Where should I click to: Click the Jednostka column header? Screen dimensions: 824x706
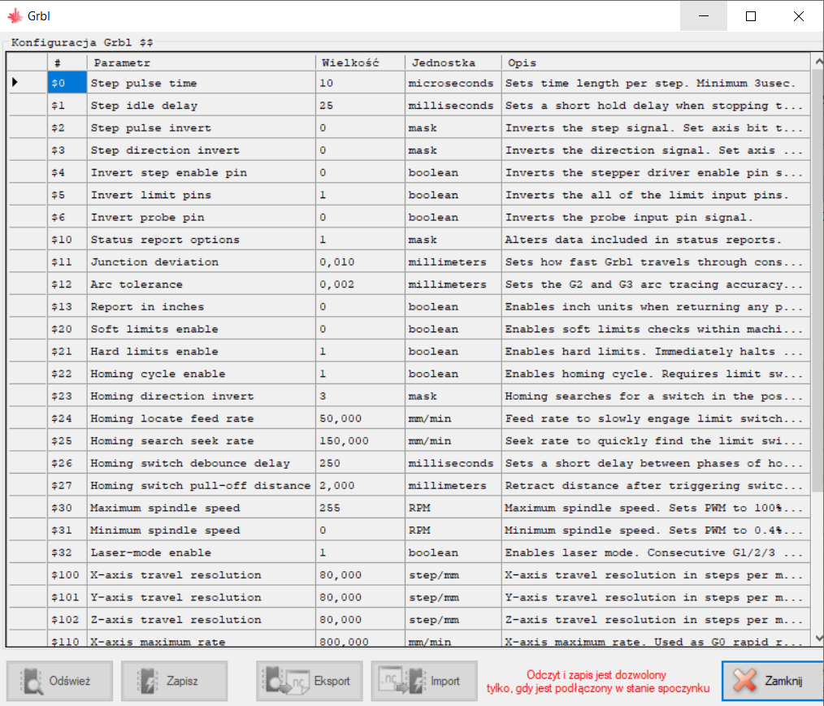pyautogui.click(x=453, y=63)
